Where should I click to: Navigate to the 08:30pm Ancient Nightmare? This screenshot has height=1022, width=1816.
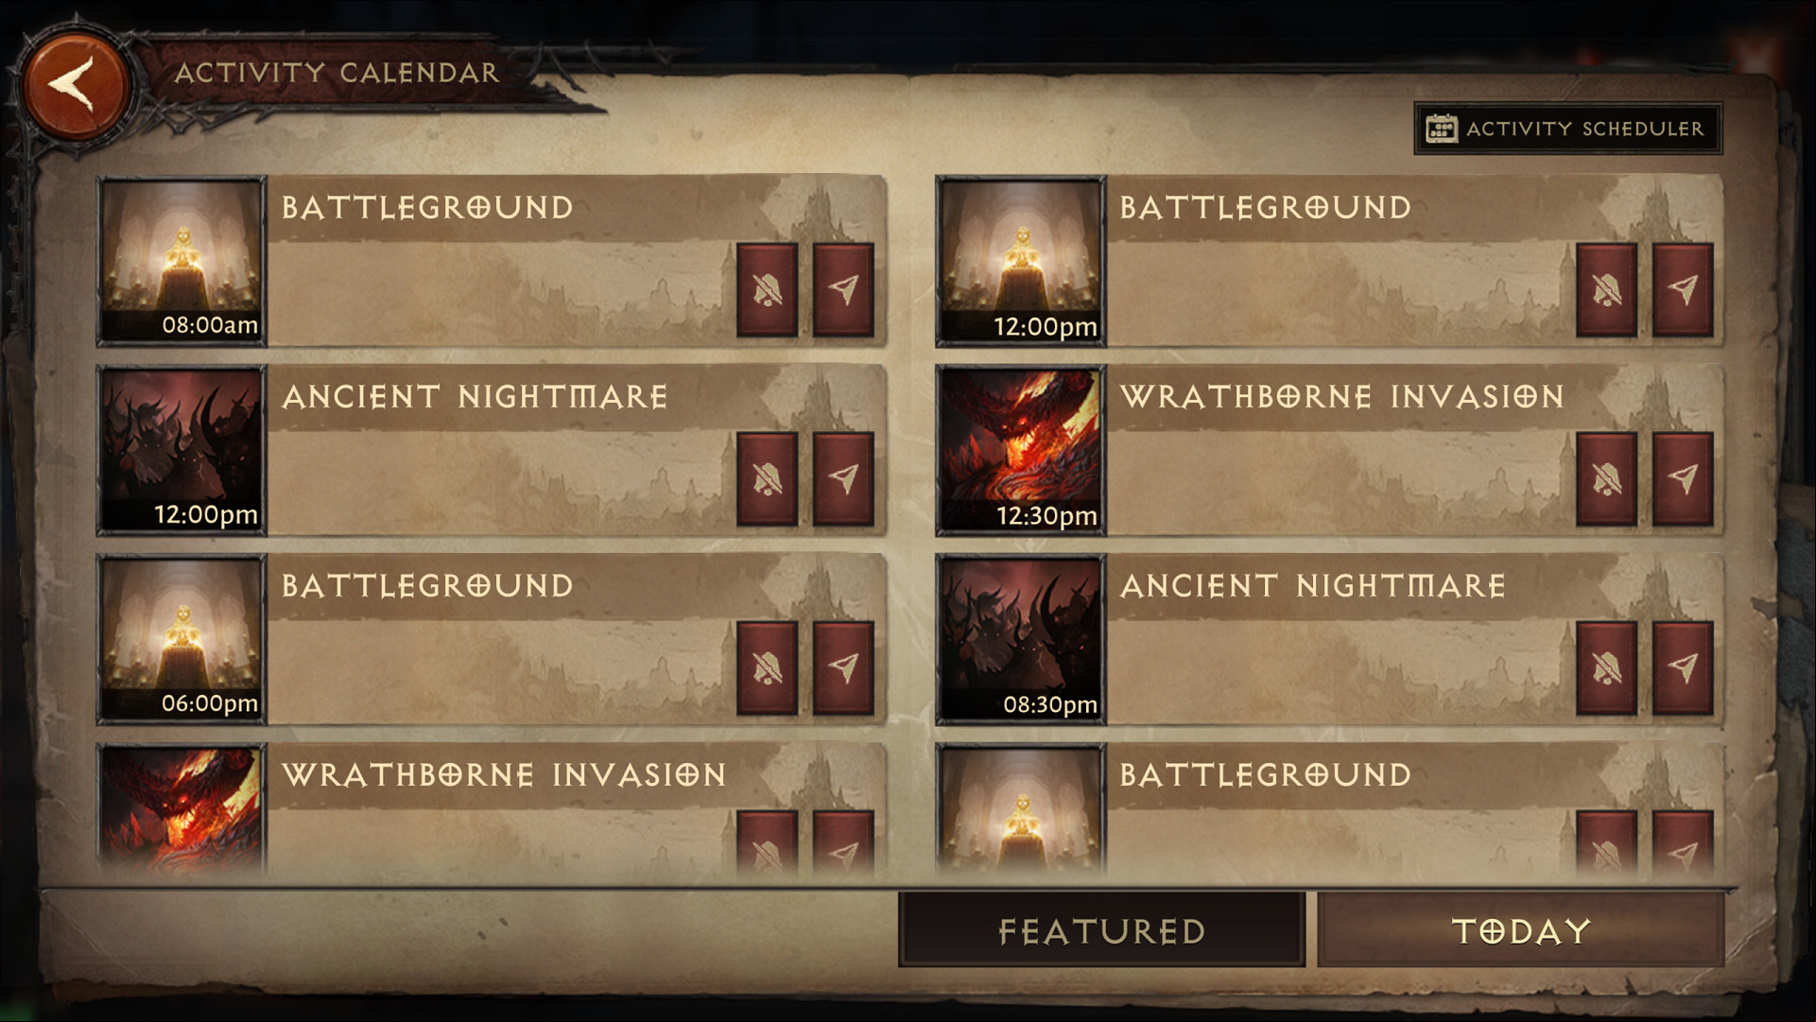coord(1683,668)
